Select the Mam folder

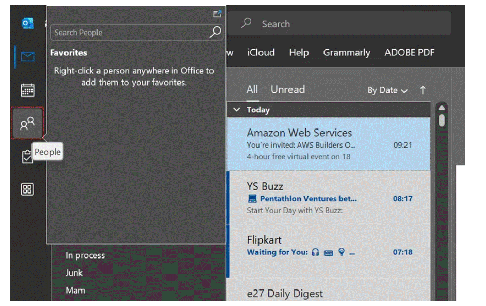tap(75, 290)
